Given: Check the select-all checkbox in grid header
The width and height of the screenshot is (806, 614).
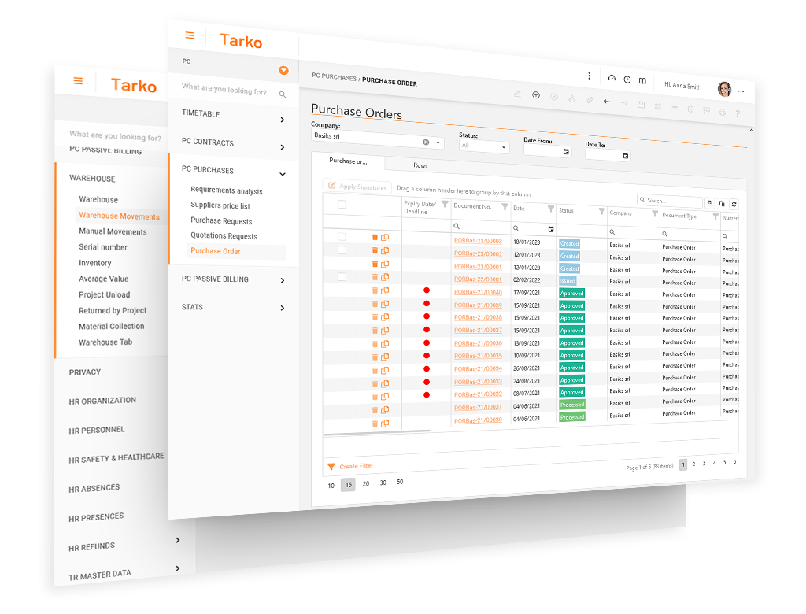Looking at the screenshot, I should point(342,204).
